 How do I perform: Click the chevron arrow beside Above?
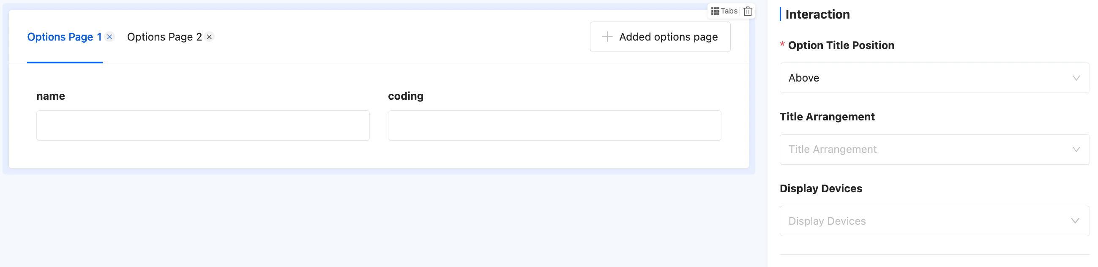[x=1076, y=78]
